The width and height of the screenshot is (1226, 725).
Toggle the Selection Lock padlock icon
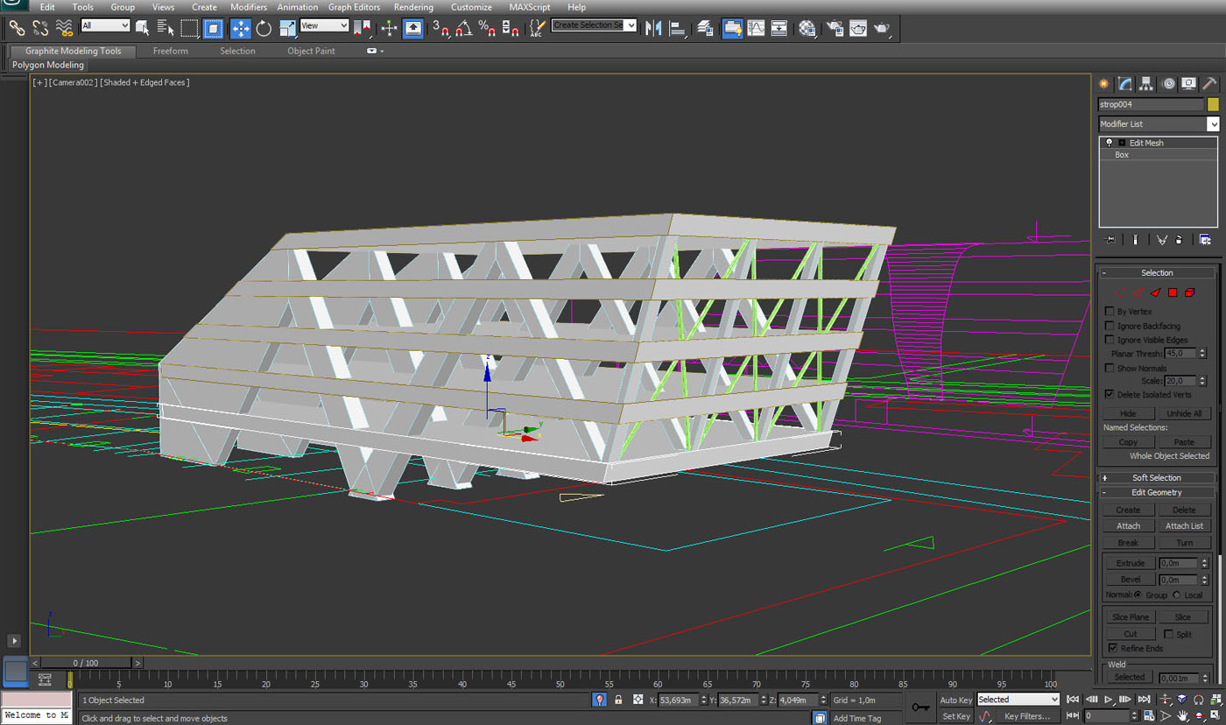coord(618,700)
